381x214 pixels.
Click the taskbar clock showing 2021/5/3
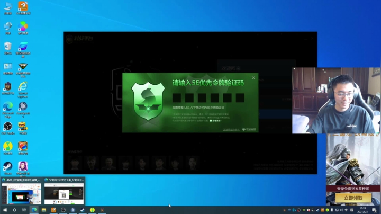362,210
